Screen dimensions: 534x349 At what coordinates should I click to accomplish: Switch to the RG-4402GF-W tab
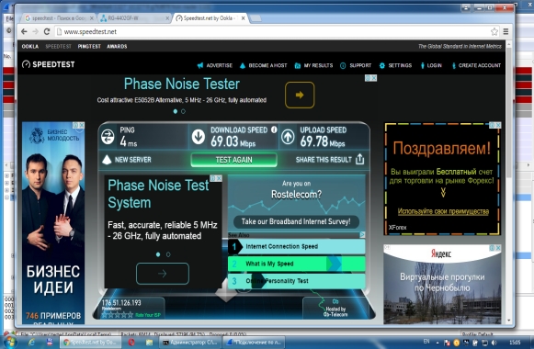(x=133, y=18)
